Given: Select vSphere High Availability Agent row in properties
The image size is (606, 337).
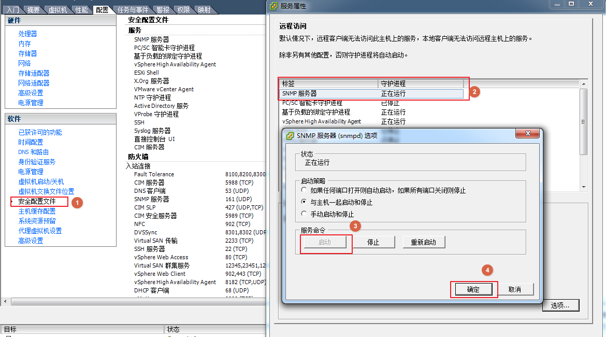Looking at the screenshot, I should tap(371, 121).
